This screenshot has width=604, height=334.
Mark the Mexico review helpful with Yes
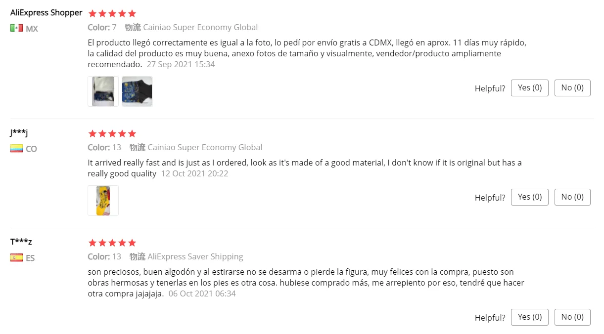coord(529,88)
